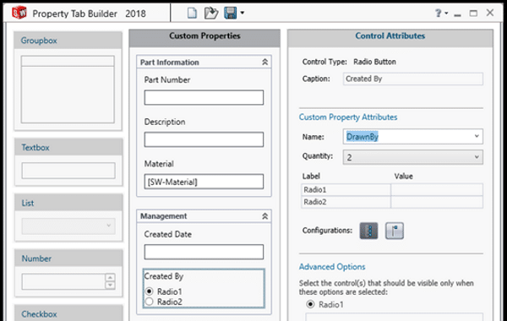Select Radio2 under Created By
This screenshot has height=321, width=507.
pyautogui.click(x=149, y=302)
